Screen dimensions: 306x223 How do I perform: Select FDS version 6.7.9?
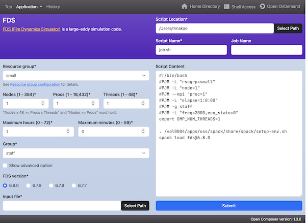point(28,185)
